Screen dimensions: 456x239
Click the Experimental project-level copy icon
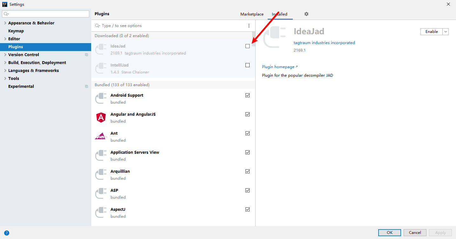[x=86, y=87]
